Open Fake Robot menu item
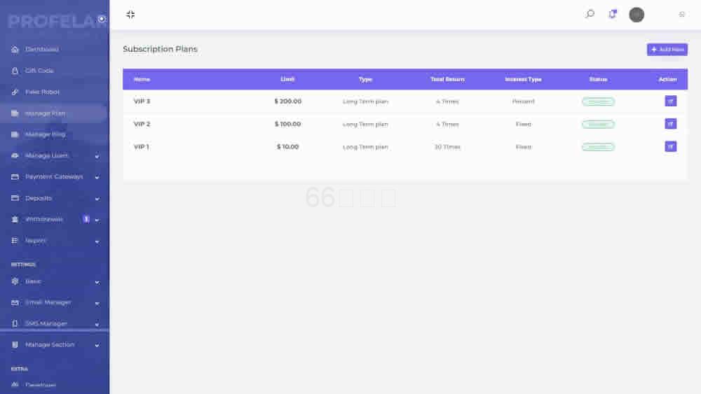Screen dimensions: 701x394 pos(42,92)
